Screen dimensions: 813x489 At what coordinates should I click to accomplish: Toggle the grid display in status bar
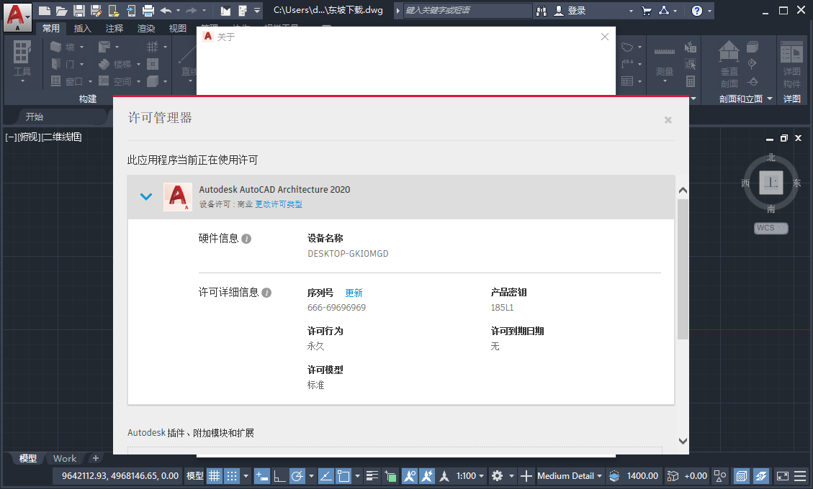(x=214, y=476)
